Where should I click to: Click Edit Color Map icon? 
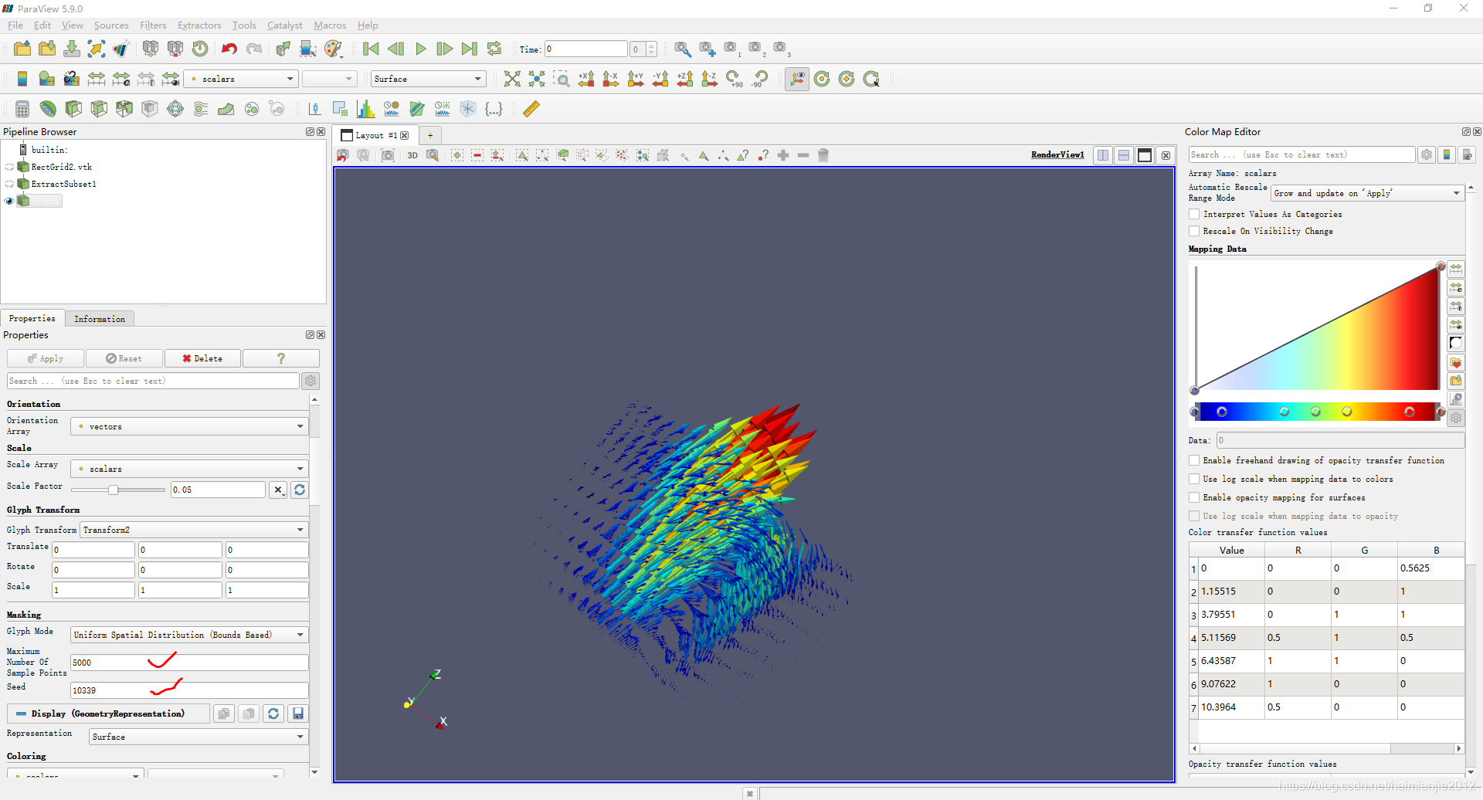[x=47, y=79]
